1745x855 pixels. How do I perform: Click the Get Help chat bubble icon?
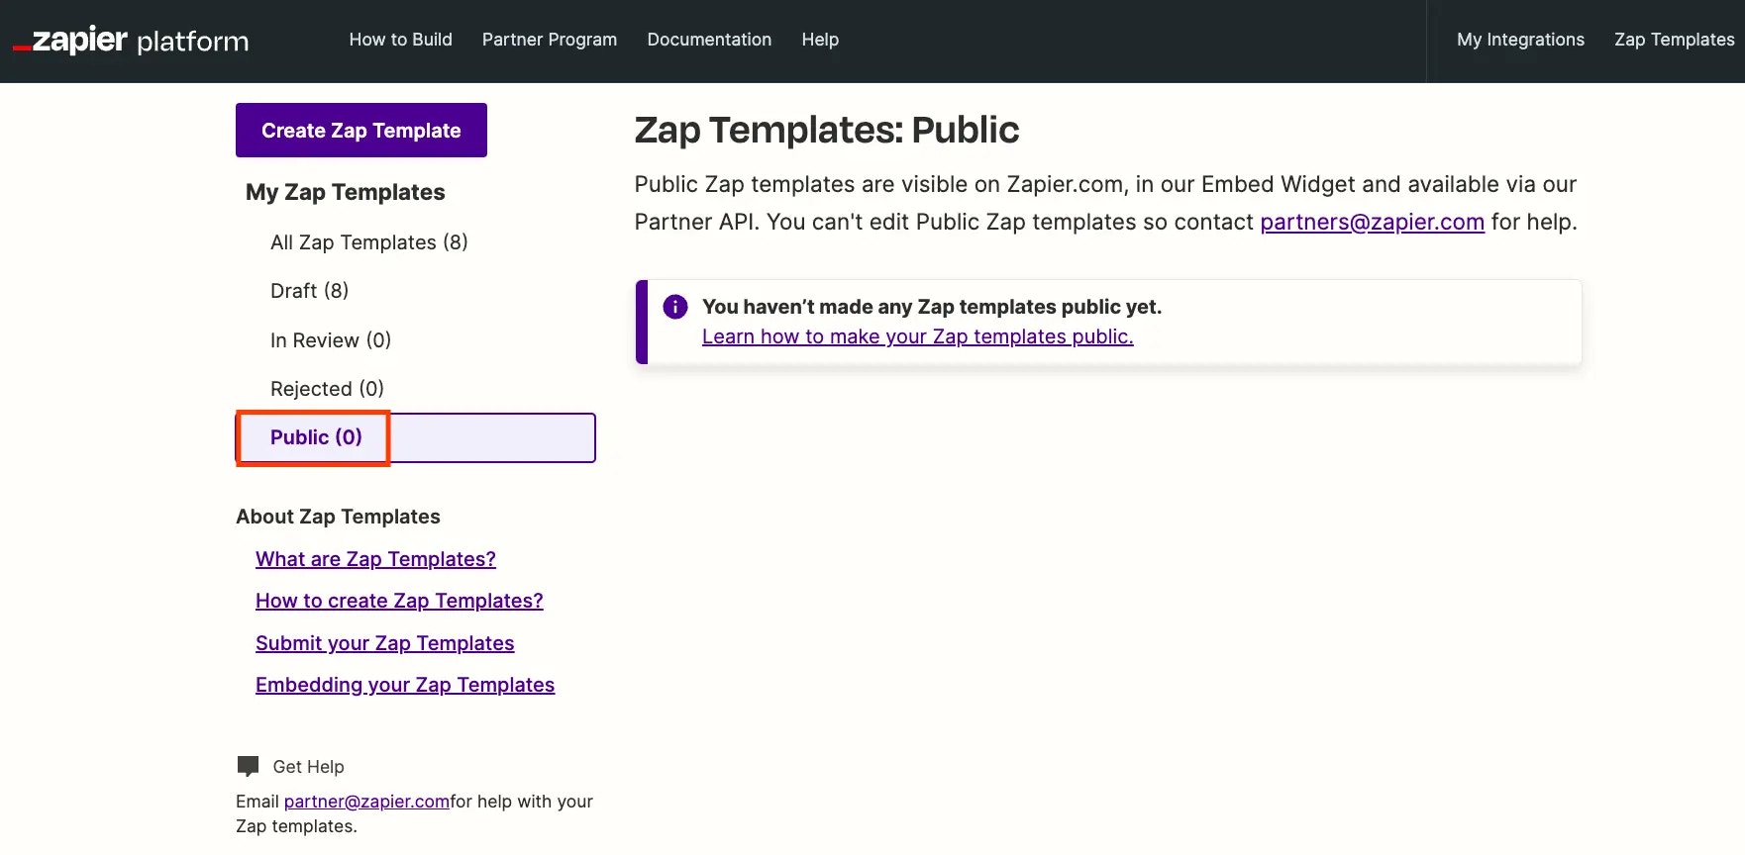(x=249, y=766)
